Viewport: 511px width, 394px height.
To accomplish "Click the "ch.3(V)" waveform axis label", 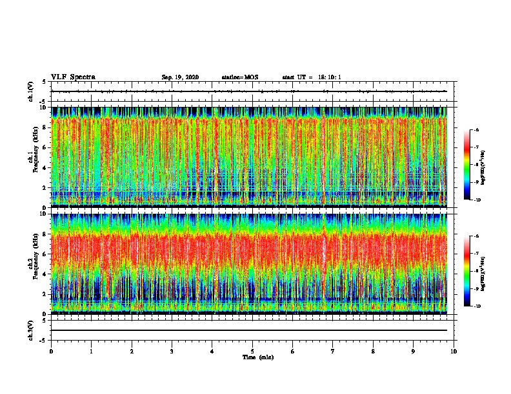I will [31, 330].
